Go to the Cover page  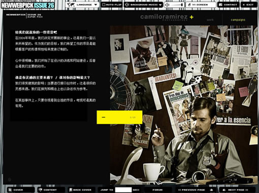(x=21, y=190)
